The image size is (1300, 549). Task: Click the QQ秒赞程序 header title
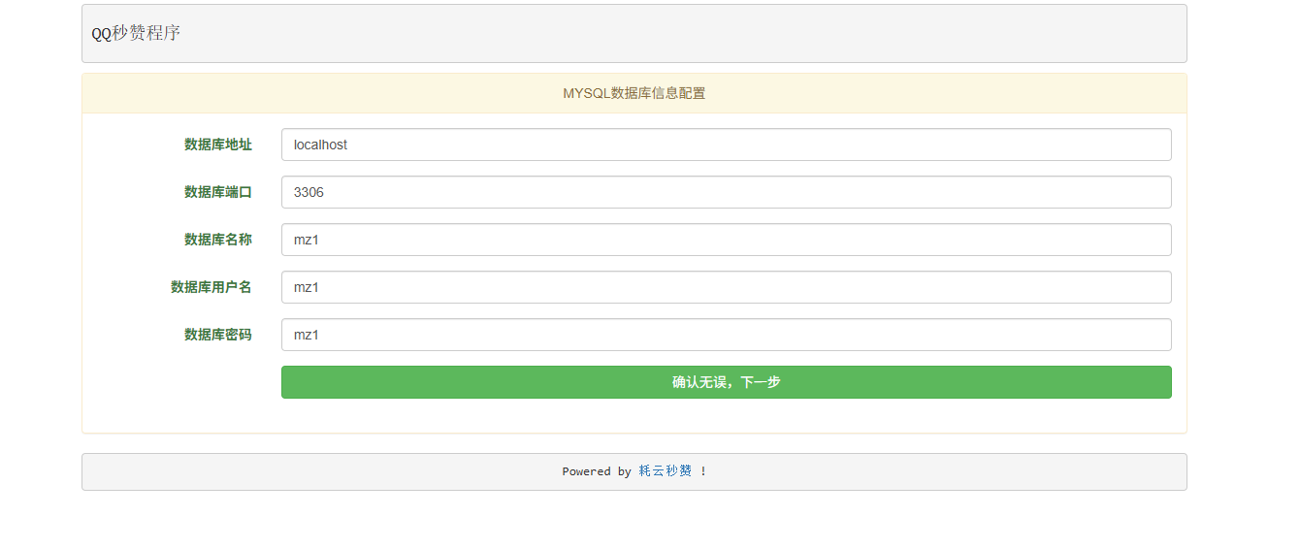point(136,33)
